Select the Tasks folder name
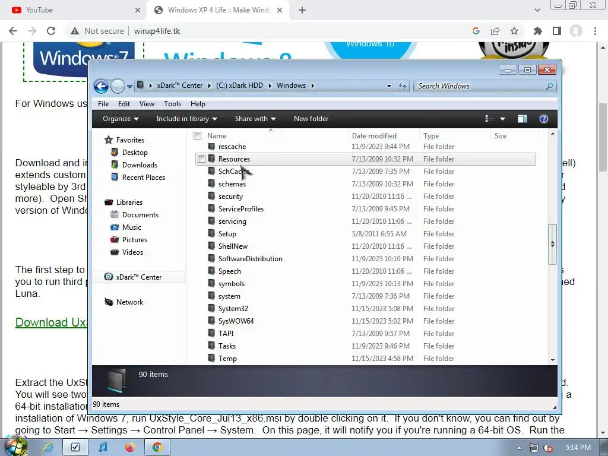 pyautogui.click(x=227, y=346)
